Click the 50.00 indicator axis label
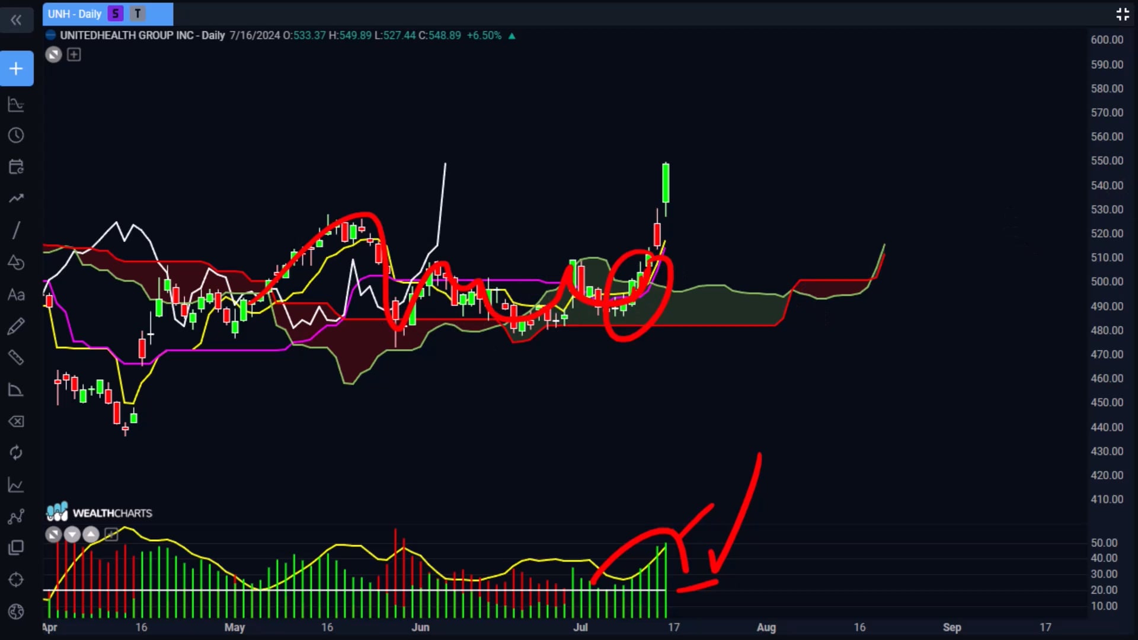The width and height of the screenshot is (1138, 640). (1104, 543)
